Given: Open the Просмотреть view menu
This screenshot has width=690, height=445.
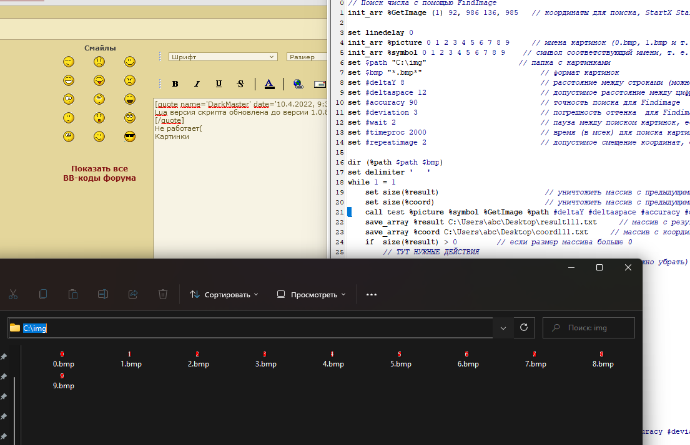Looking at the screenshot, I should click(x=311, y=294).
